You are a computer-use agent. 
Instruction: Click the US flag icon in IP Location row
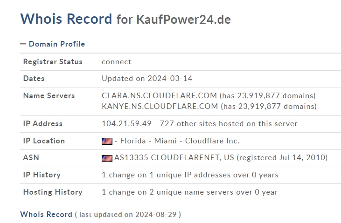coord(107,141)
